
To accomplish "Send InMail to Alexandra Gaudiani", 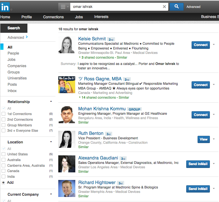I will pos(198,164).
